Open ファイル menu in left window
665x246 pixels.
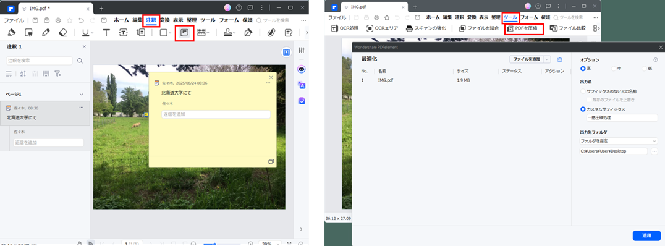pyautogui.click(x=14, y=20)
